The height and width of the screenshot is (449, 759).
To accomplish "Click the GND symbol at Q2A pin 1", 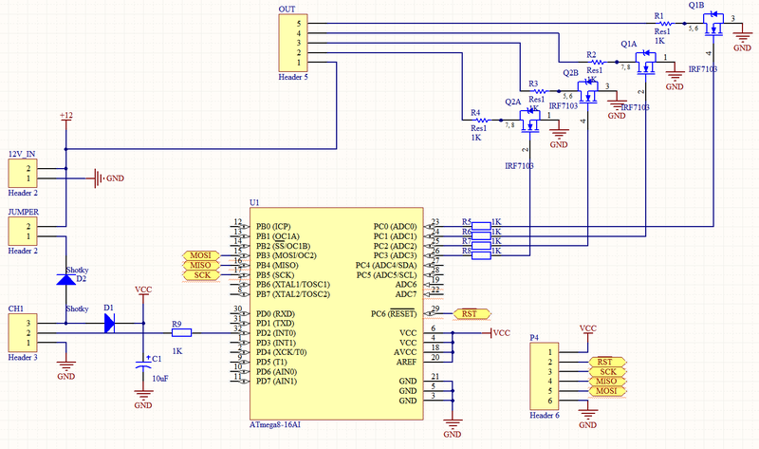I will pos(559,139).
